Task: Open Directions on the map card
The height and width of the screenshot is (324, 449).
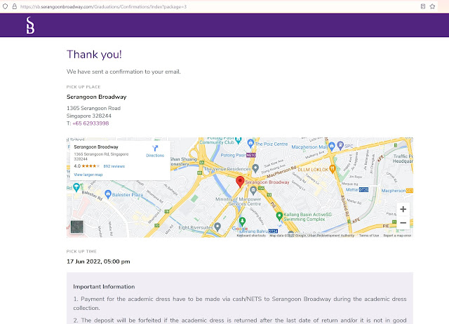Action: (x=155, y=151)
